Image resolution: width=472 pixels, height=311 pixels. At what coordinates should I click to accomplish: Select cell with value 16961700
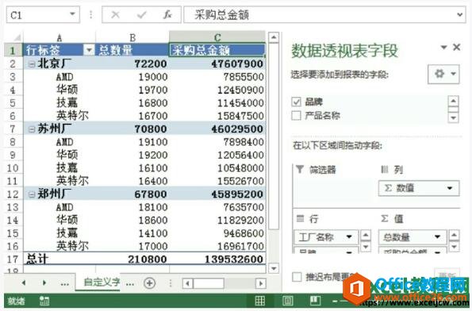pyautogui.click(x=217, y=246)
